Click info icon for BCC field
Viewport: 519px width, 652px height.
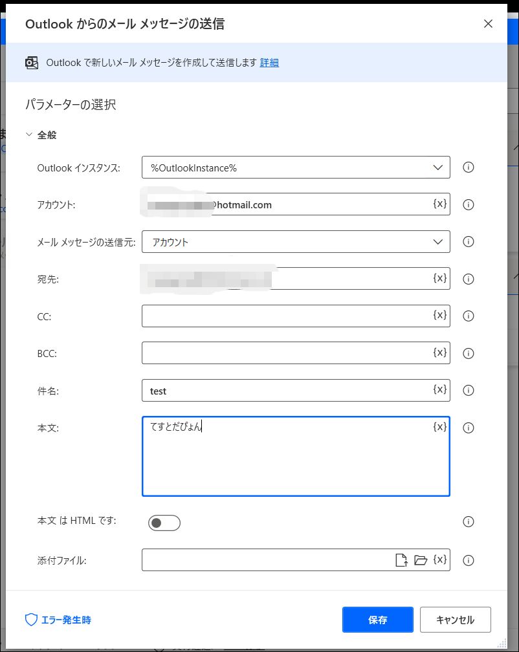pyautogui.click(x=469, y=353)
